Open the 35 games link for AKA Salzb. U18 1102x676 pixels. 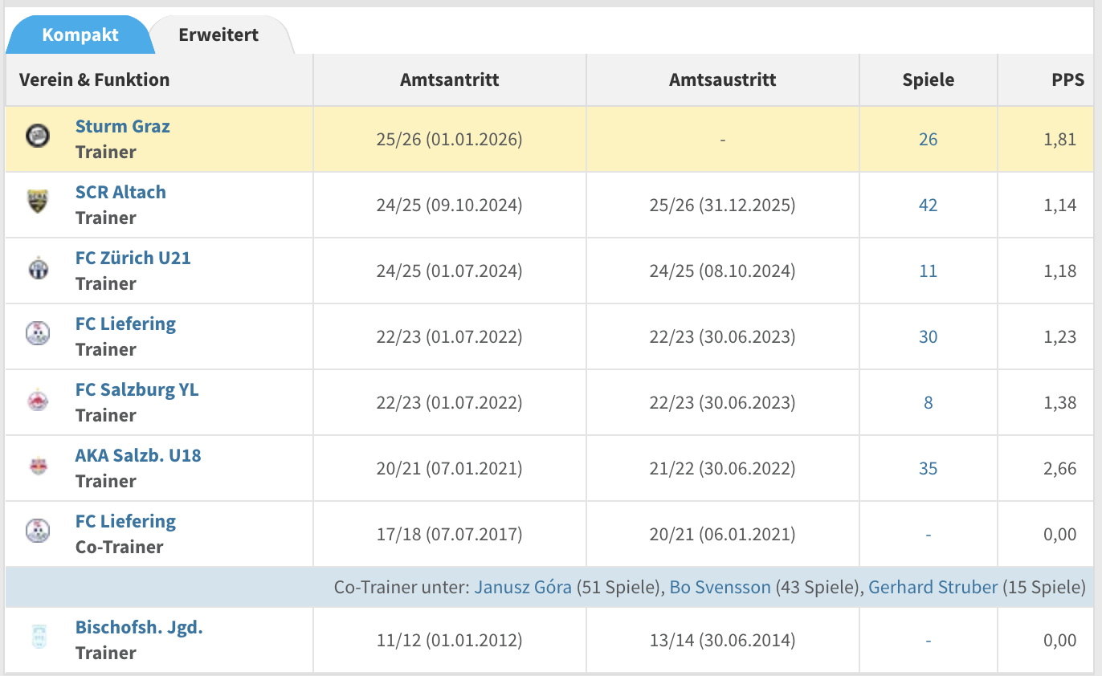929,469
